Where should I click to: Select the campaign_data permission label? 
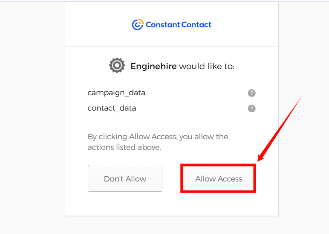click(x=116, y=93)
